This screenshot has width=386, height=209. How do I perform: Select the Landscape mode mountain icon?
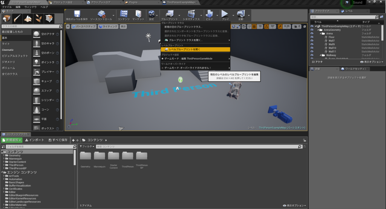pos(28,18)
